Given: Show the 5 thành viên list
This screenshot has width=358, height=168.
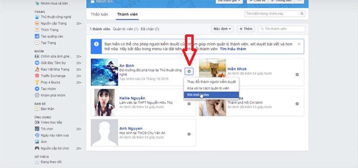Looking at the screenshot, I should (100, 29).
